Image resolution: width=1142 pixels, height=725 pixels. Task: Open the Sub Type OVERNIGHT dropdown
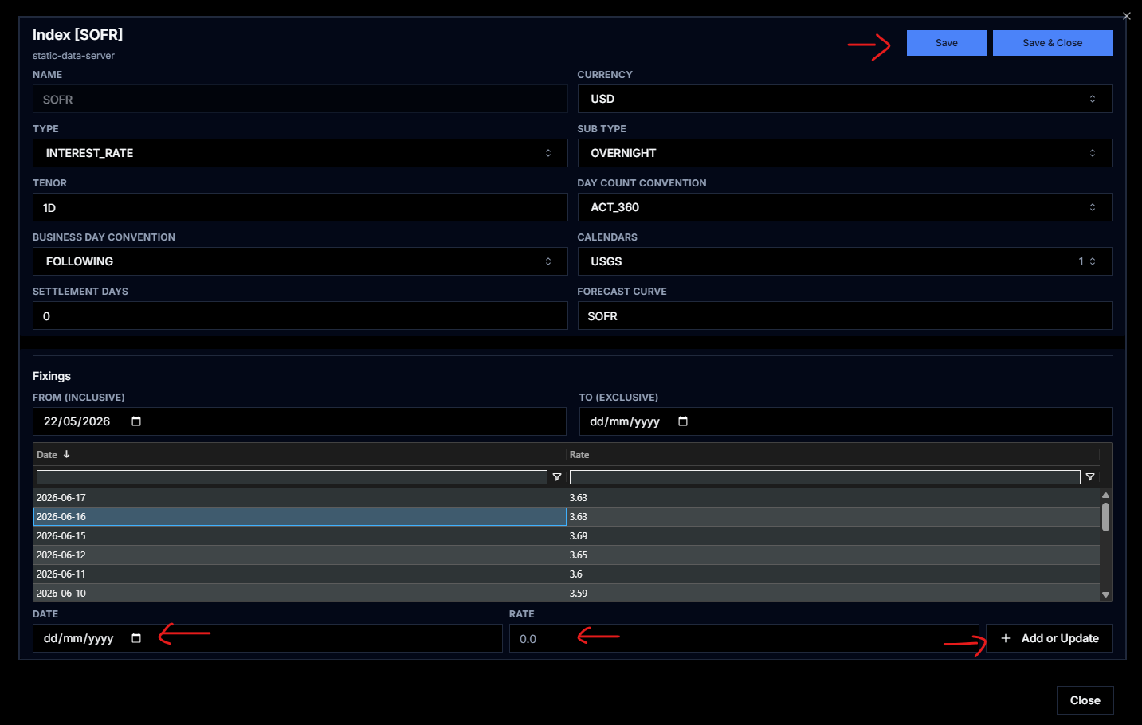(845, 153)
